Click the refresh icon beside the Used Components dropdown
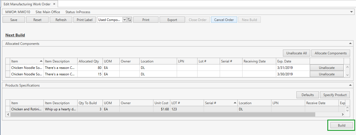Screen dimensions: 356x135 (130, 20)
